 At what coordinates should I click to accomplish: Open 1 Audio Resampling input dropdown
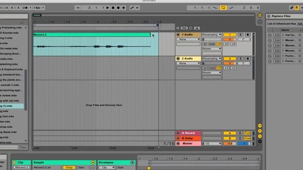click(212, 34)
